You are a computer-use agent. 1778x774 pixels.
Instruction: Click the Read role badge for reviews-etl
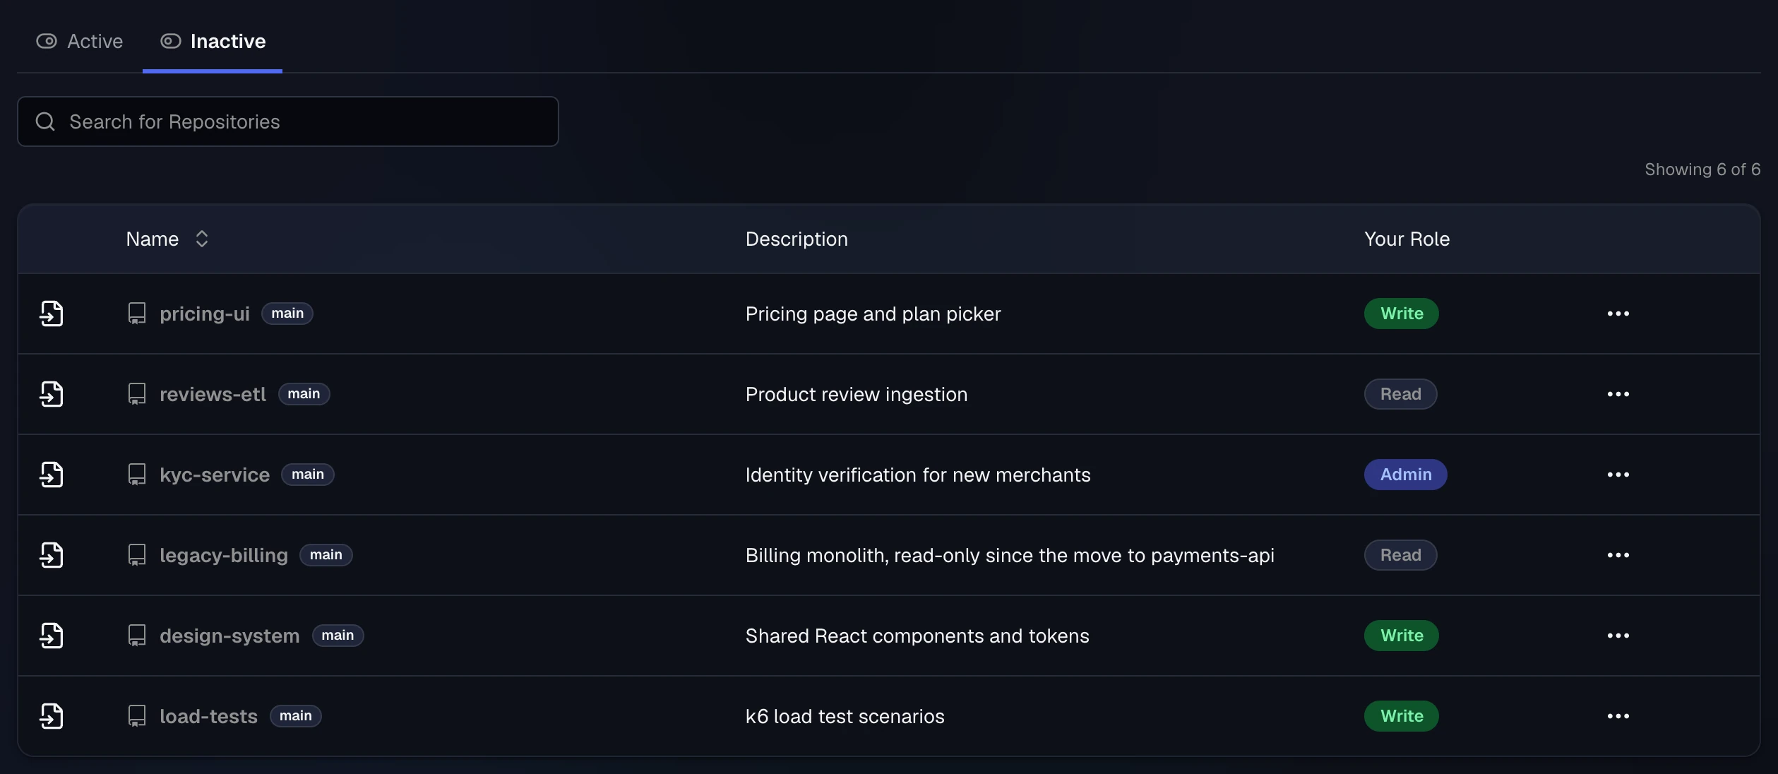(1401, 394)
